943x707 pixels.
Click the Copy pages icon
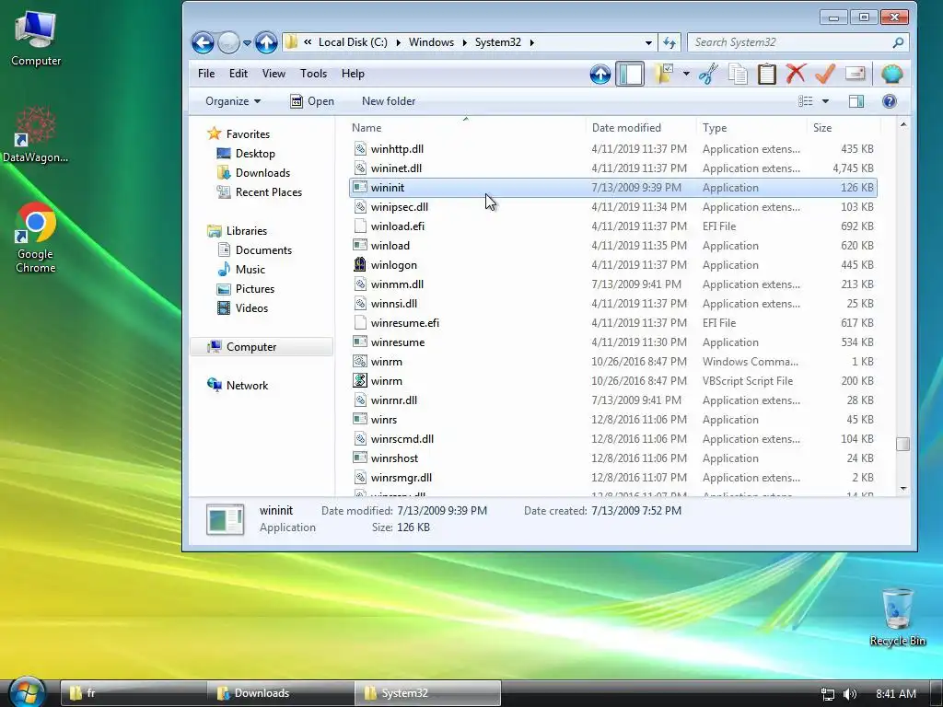pyautogui.click(x=738, y=74)
